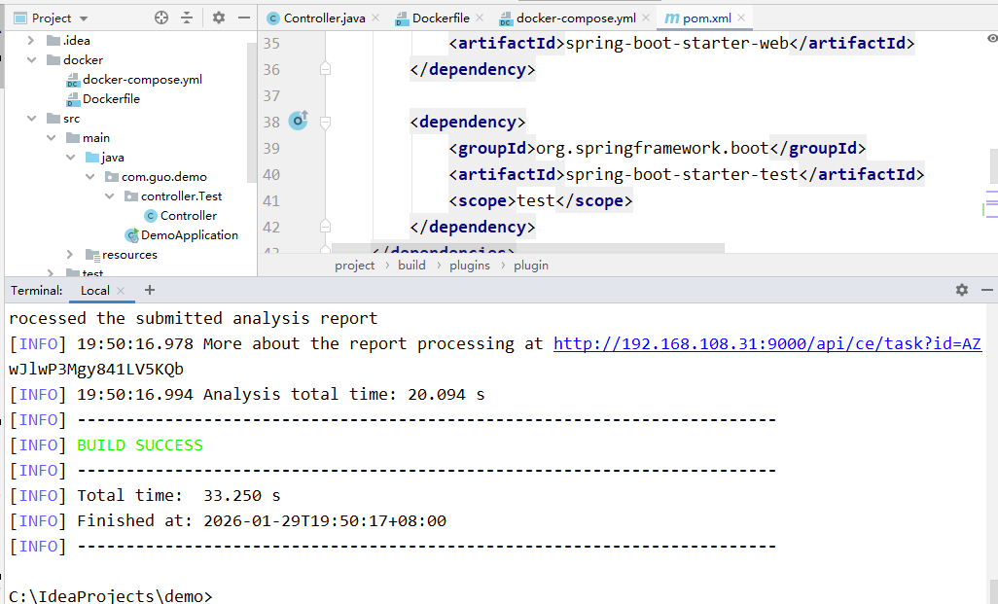This screenshot has width=998, height=604.
Task: Click the org.springframework.boot groupId line
Action: pos(658,148)
